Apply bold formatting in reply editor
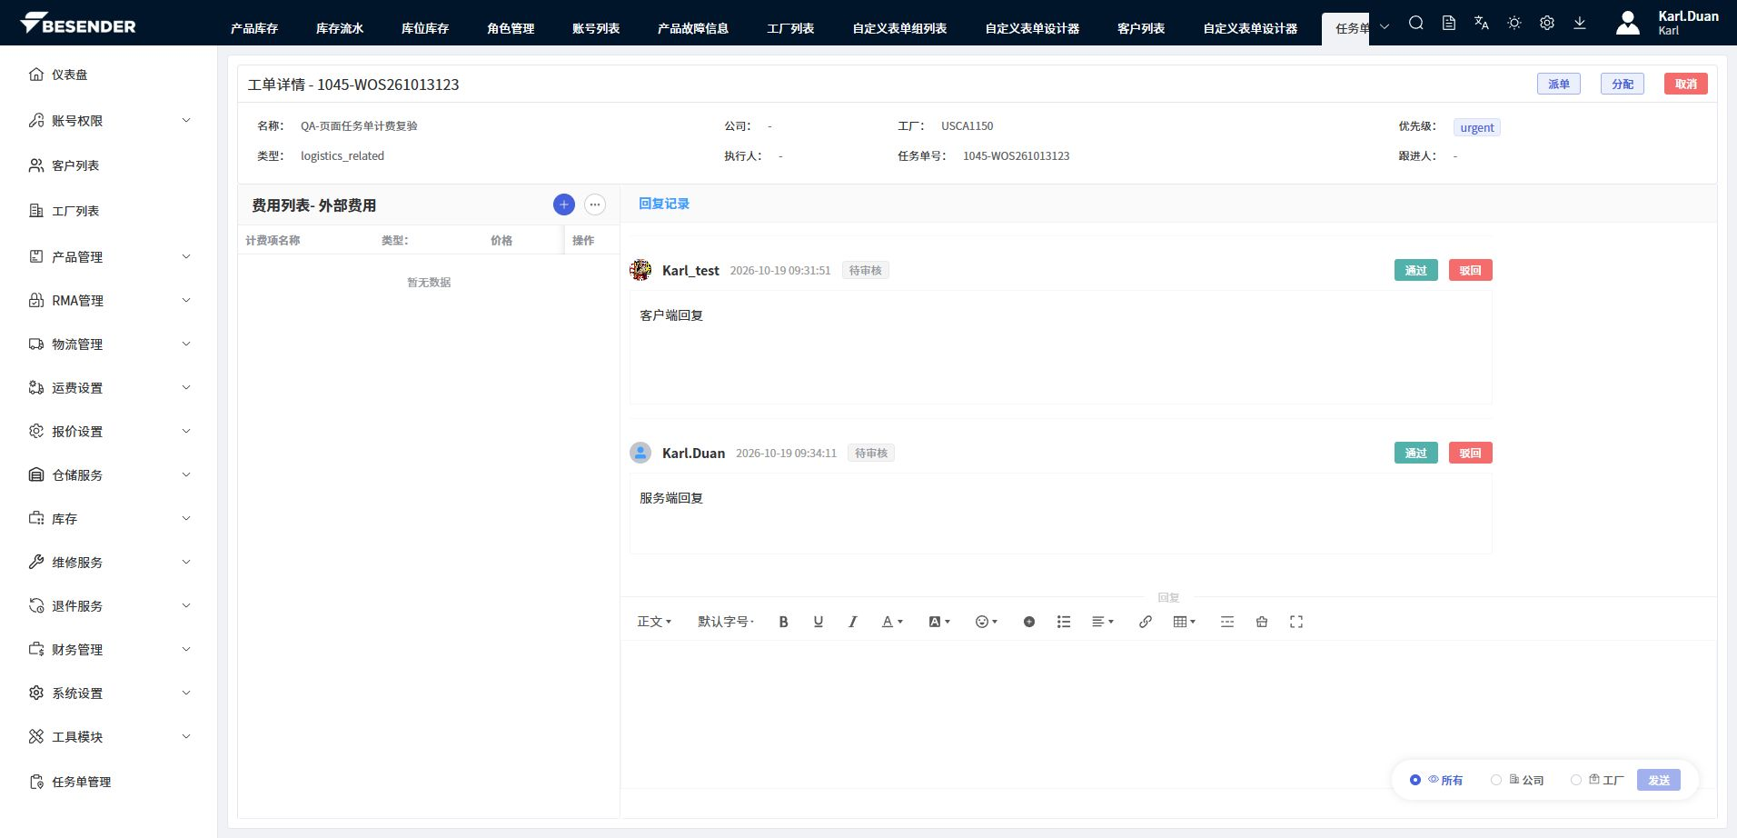Image resolution: width=1737 pixels, height=838 pixels. [783, 622]
